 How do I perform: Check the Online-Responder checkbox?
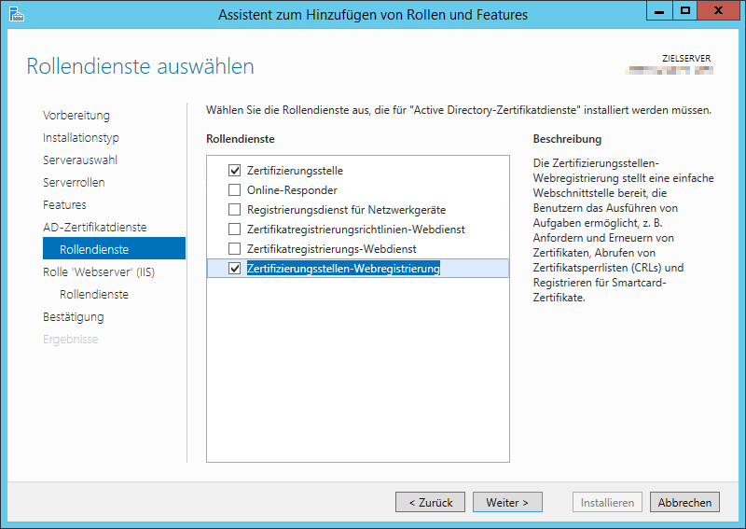pyautogui.click(x=234, y=190)
